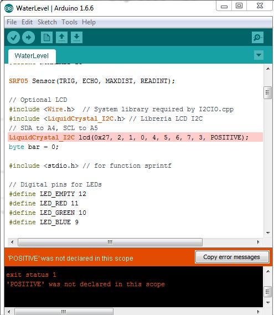
Task: Click the highlighted LiquidCrystal_I2C lcd line
Action: [136, 137]
